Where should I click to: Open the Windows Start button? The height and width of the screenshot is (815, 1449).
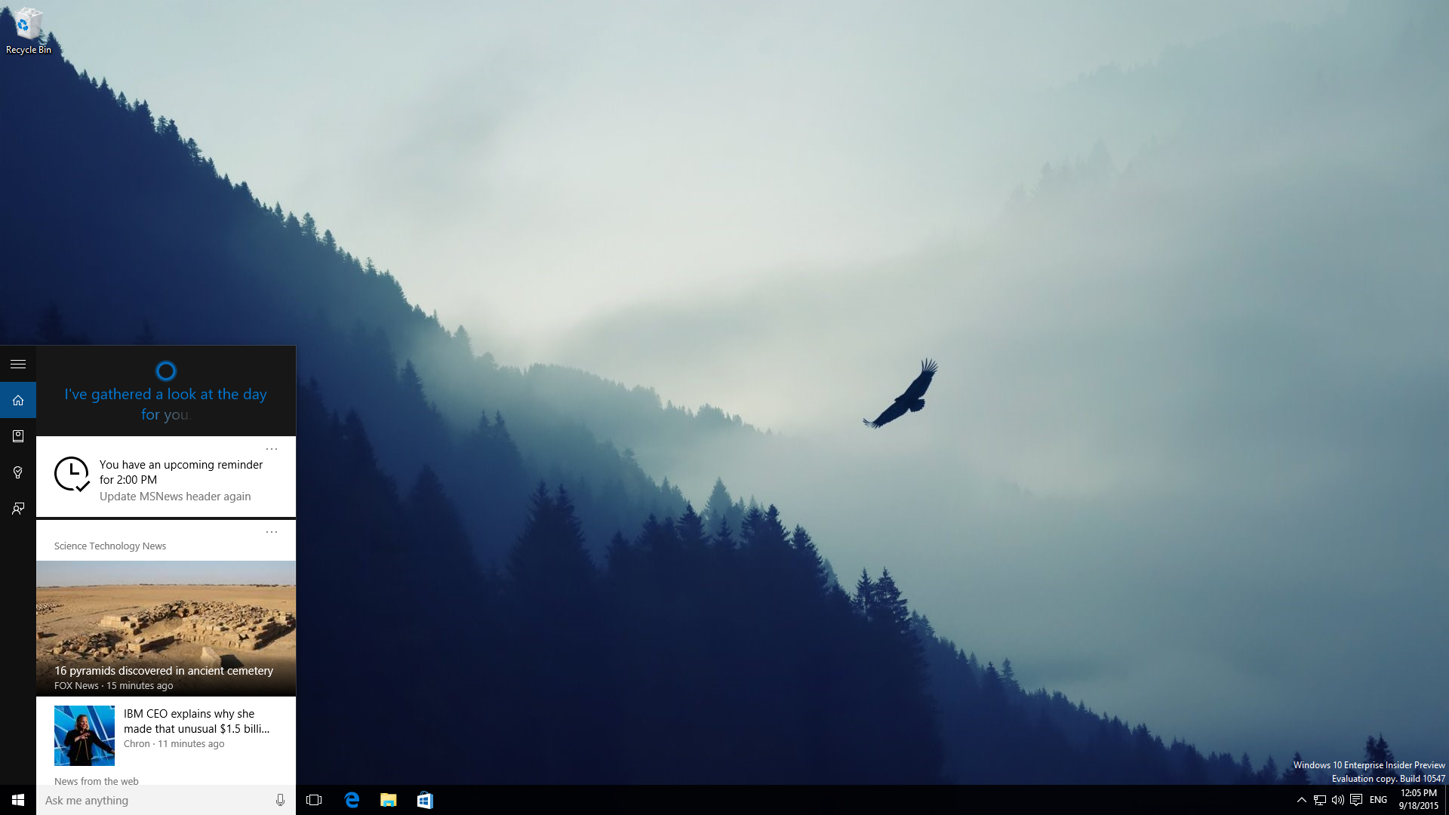point(18,800)
